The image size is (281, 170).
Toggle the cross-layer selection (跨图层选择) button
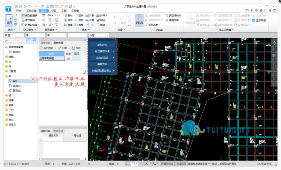coord(167,164)
